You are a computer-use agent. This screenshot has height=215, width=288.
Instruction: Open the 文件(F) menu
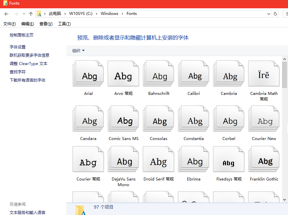10,24
